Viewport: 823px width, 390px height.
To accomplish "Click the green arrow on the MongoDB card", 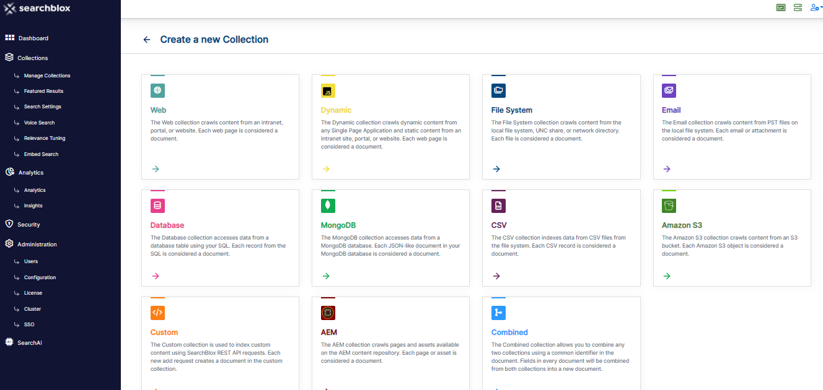I will tap(326, 276).
